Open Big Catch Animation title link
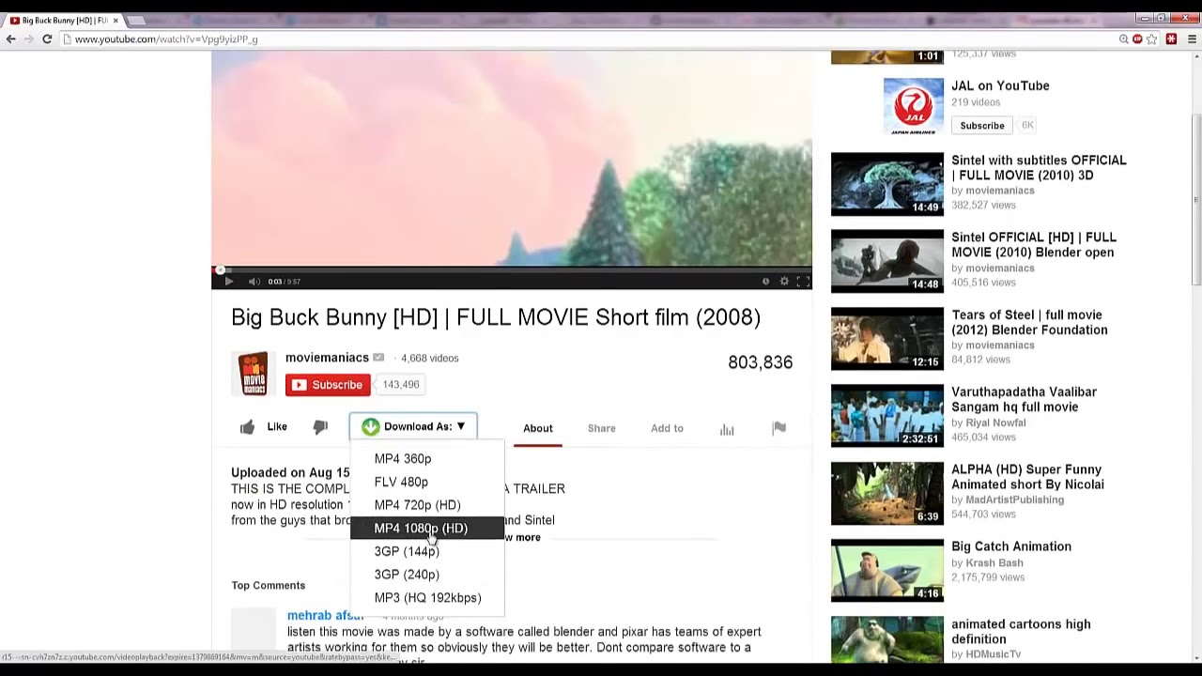 1011,546
